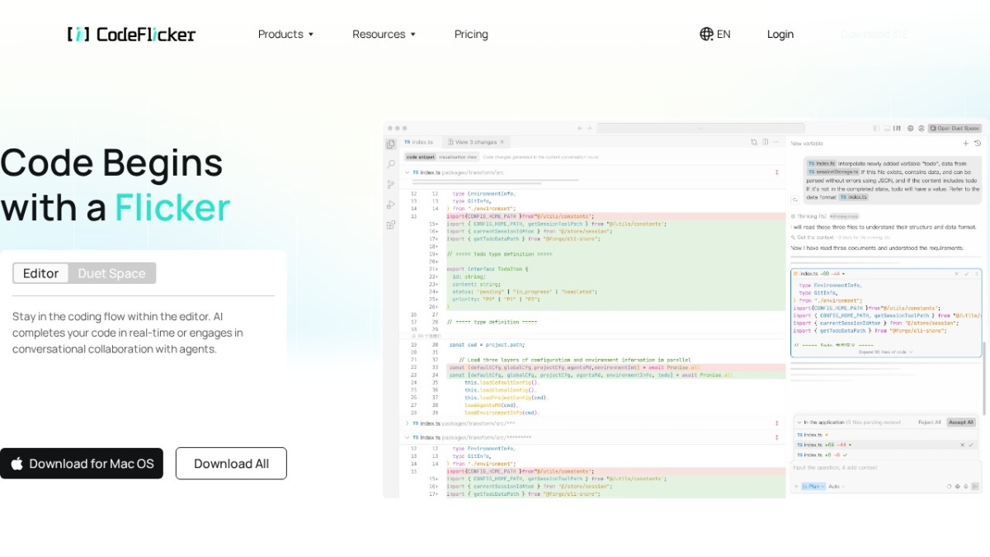Open the Extensions icon in IDE sidebar
The width and height of the screenshot is (990, 557).
[x=390, y=224]
